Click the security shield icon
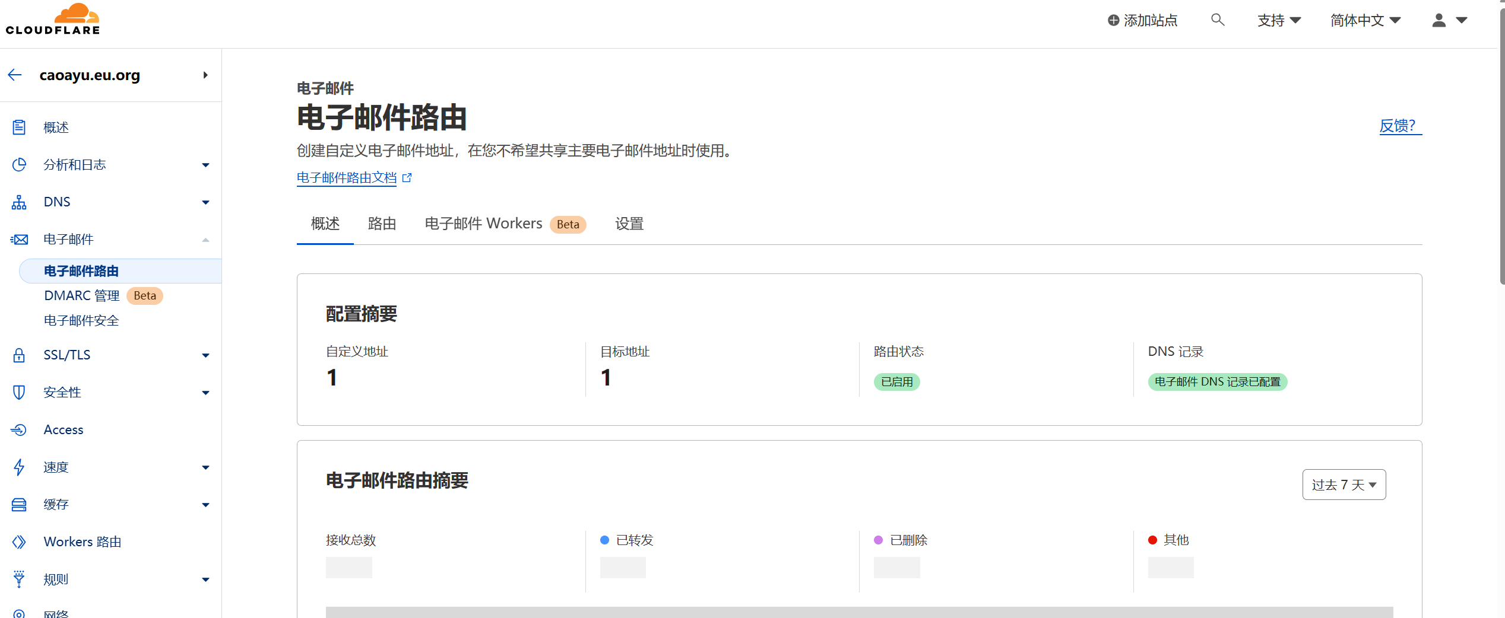Viewport: 1505px width, 618px height. 19,392
